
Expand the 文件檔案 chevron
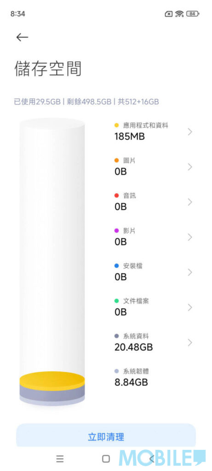pyautogui.click(x=190, y=307)
